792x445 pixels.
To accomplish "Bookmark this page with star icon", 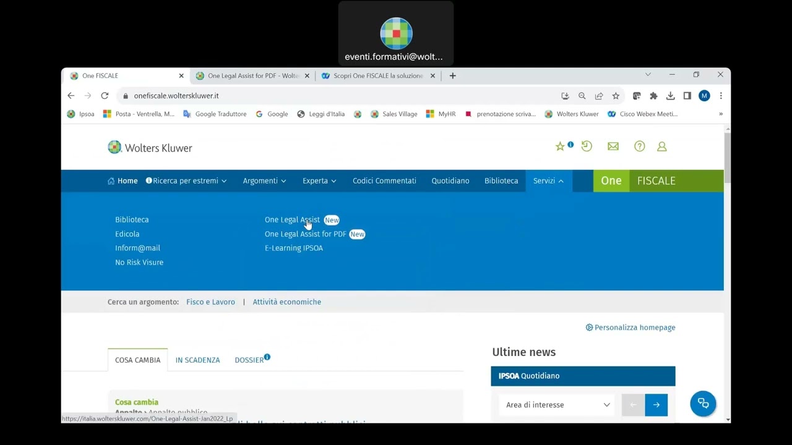I will point(616,96).
